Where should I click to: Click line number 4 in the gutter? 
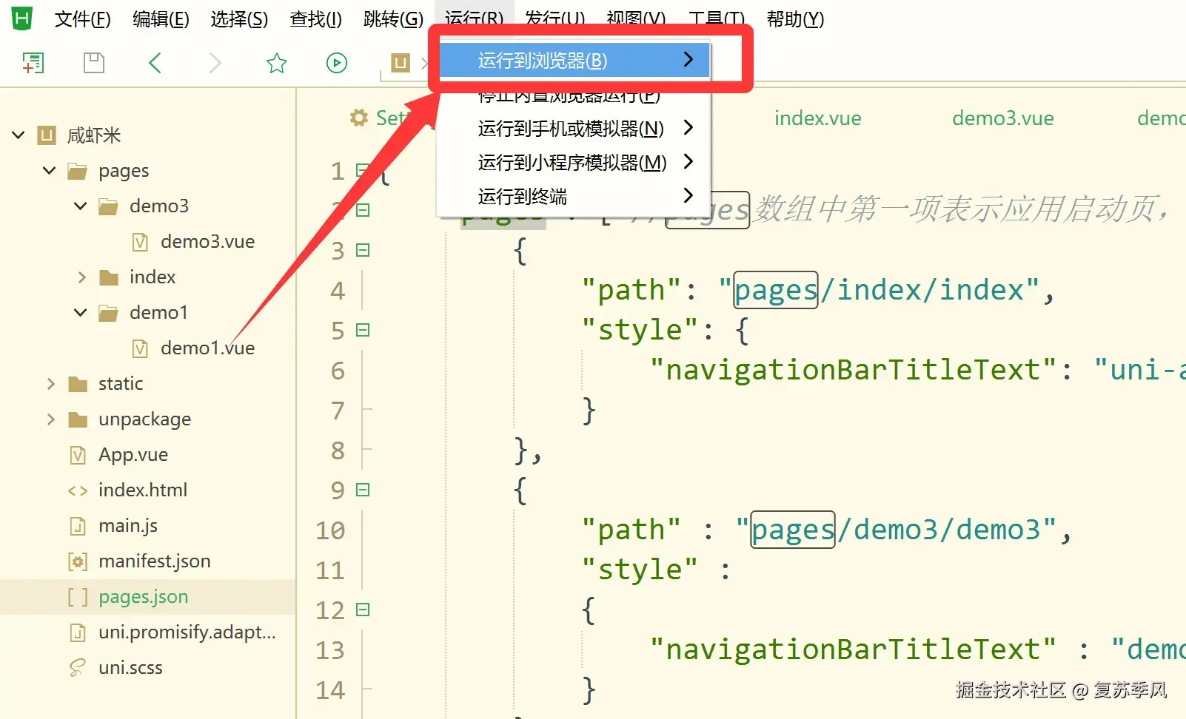pyautogui.click(x=338, y=291)
